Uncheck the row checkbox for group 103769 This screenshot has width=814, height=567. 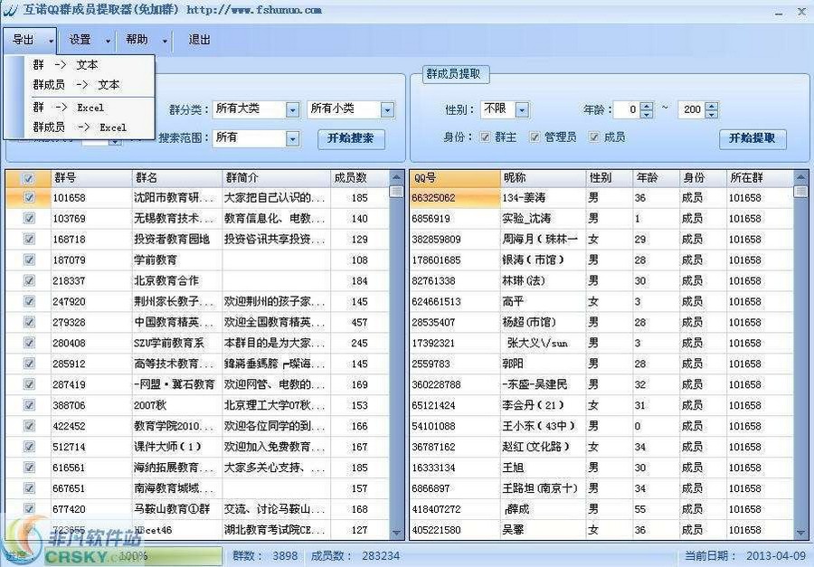coord(29,218)
